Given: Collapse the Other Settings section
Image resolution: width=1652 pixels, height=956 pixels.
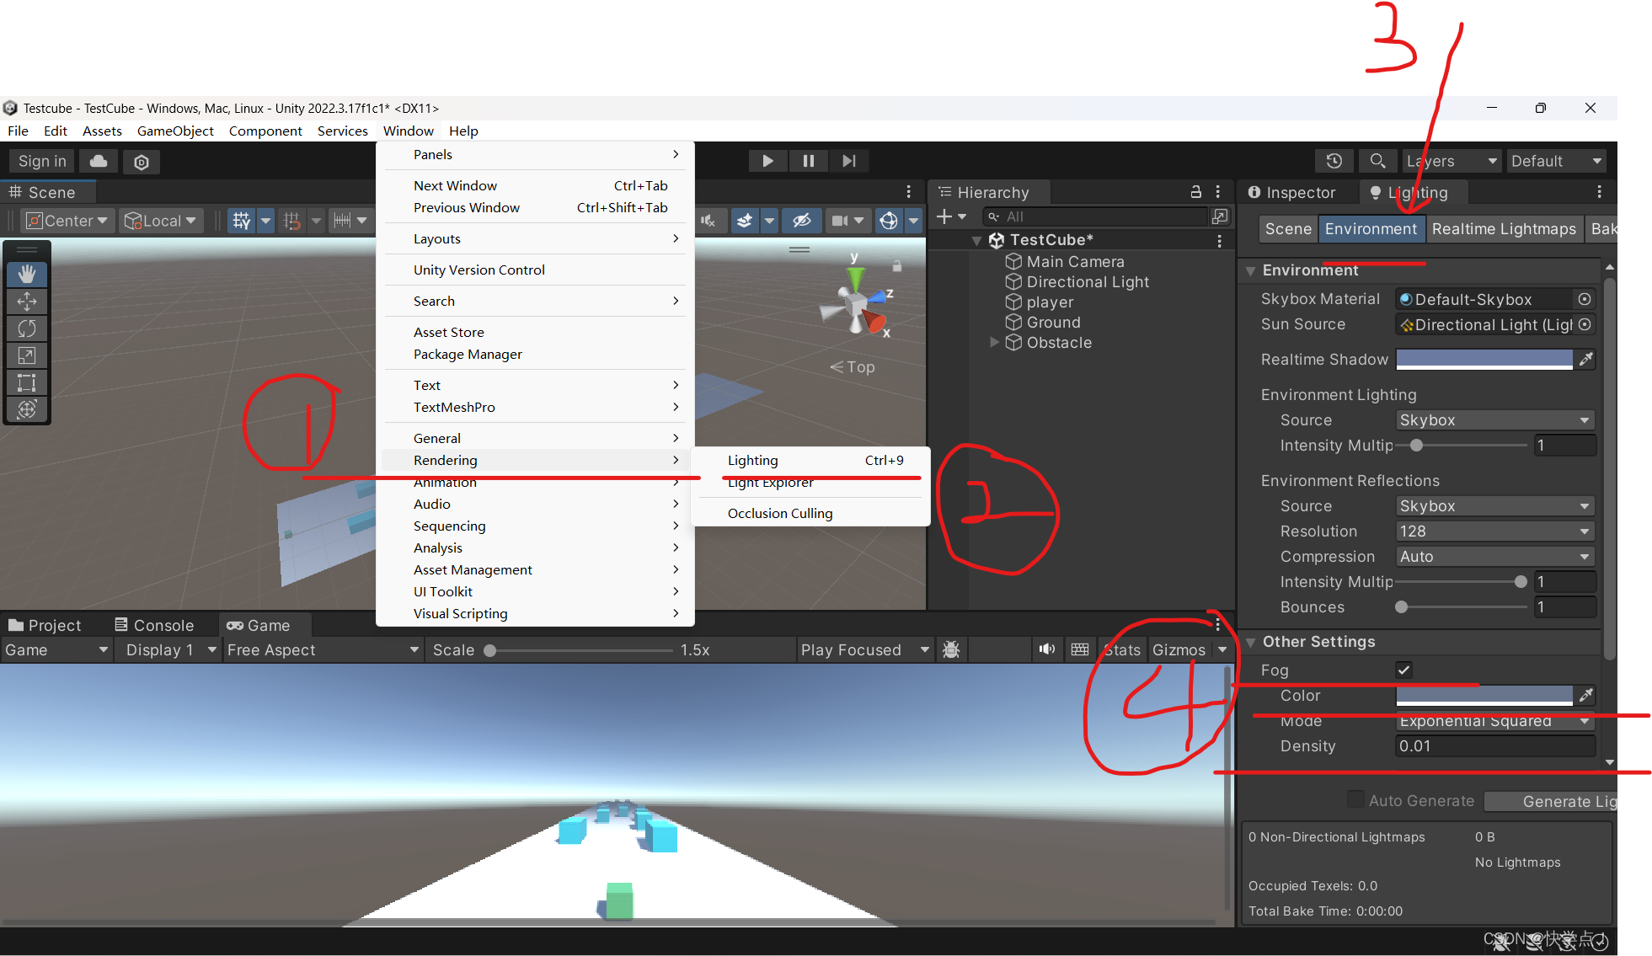Looking at the screenshot, I should tap(1250, 643).
